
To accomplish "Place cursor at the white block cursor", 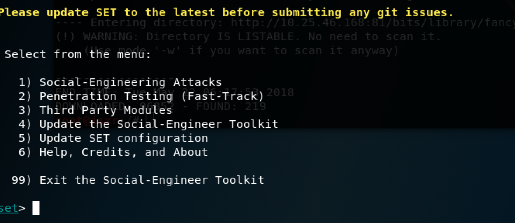I will [36, 208].
